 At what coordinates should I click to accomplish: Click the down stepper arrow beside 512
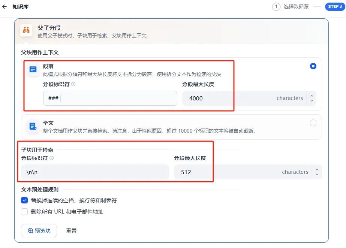click(x=316, y=175)
